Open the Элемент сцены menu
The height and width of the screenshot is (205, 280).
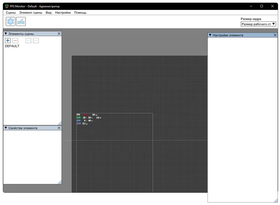coord(31,13)
